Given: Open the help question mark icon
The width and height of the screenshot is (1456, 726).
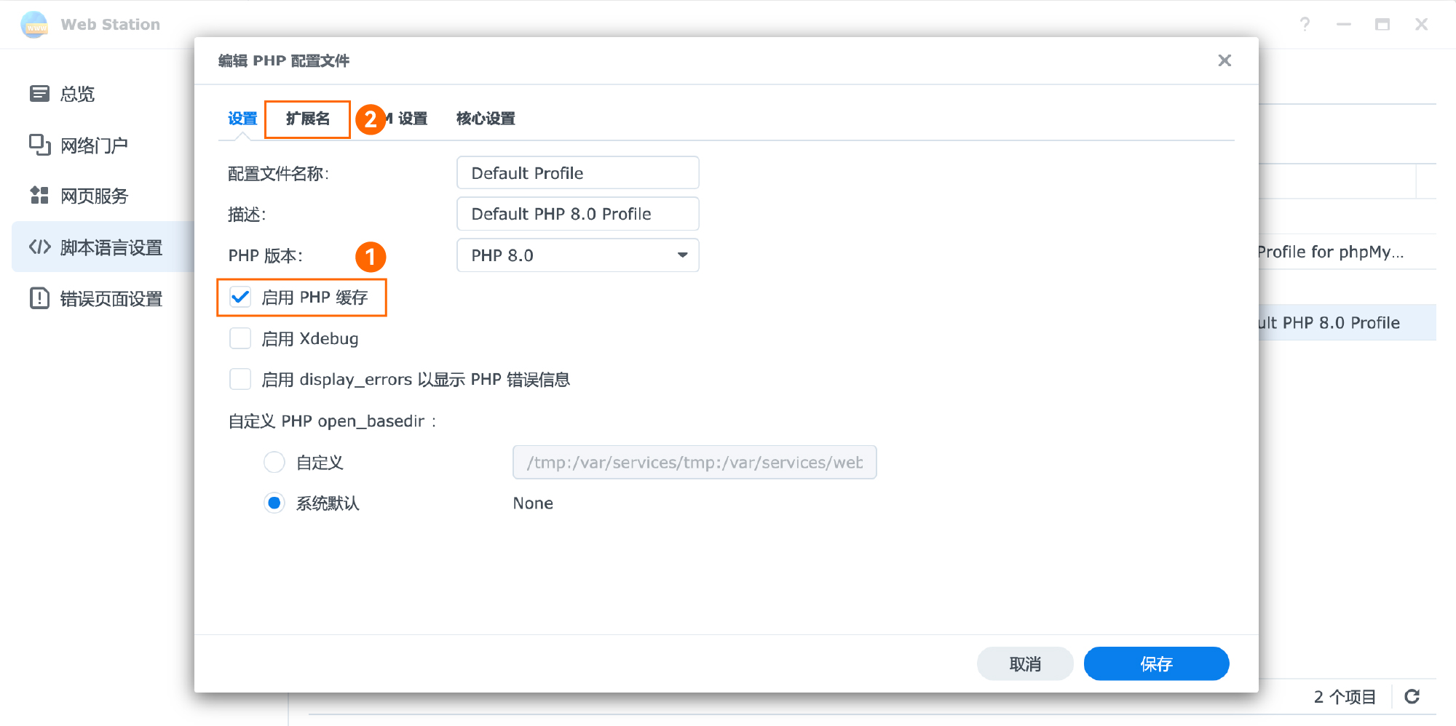Looking at the screenshot, I should [x=1305, y=25].
